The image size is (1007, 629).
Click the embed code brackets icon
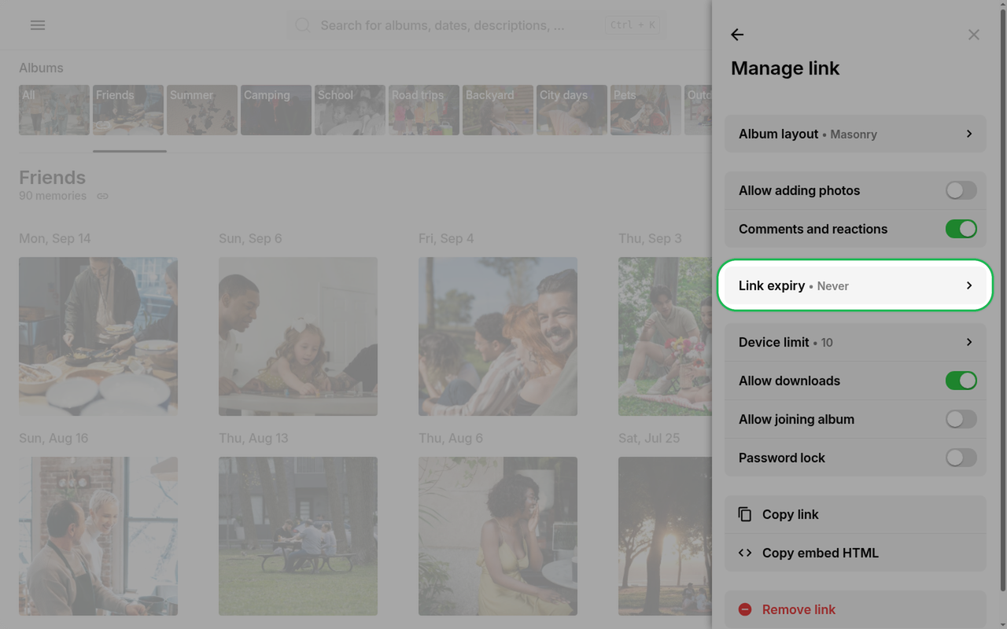[x=745, y=553]
